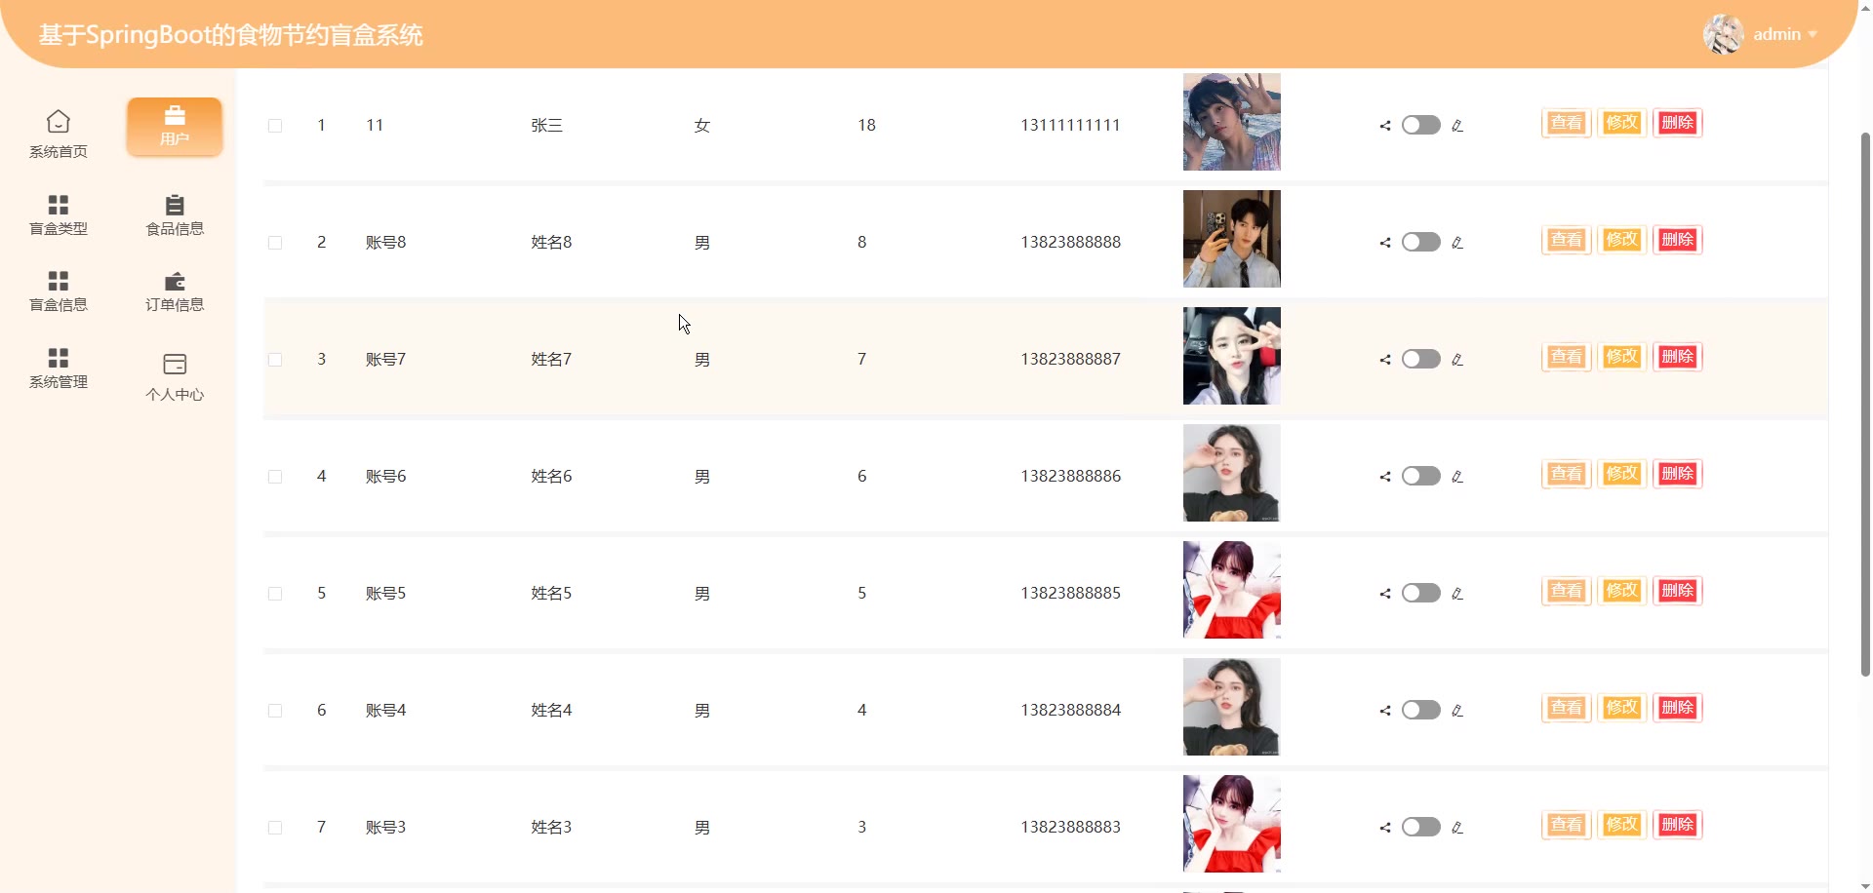The image size is (1873, 893).
Task: Click the 系统管理 grid icon
Action: (59, 358)
